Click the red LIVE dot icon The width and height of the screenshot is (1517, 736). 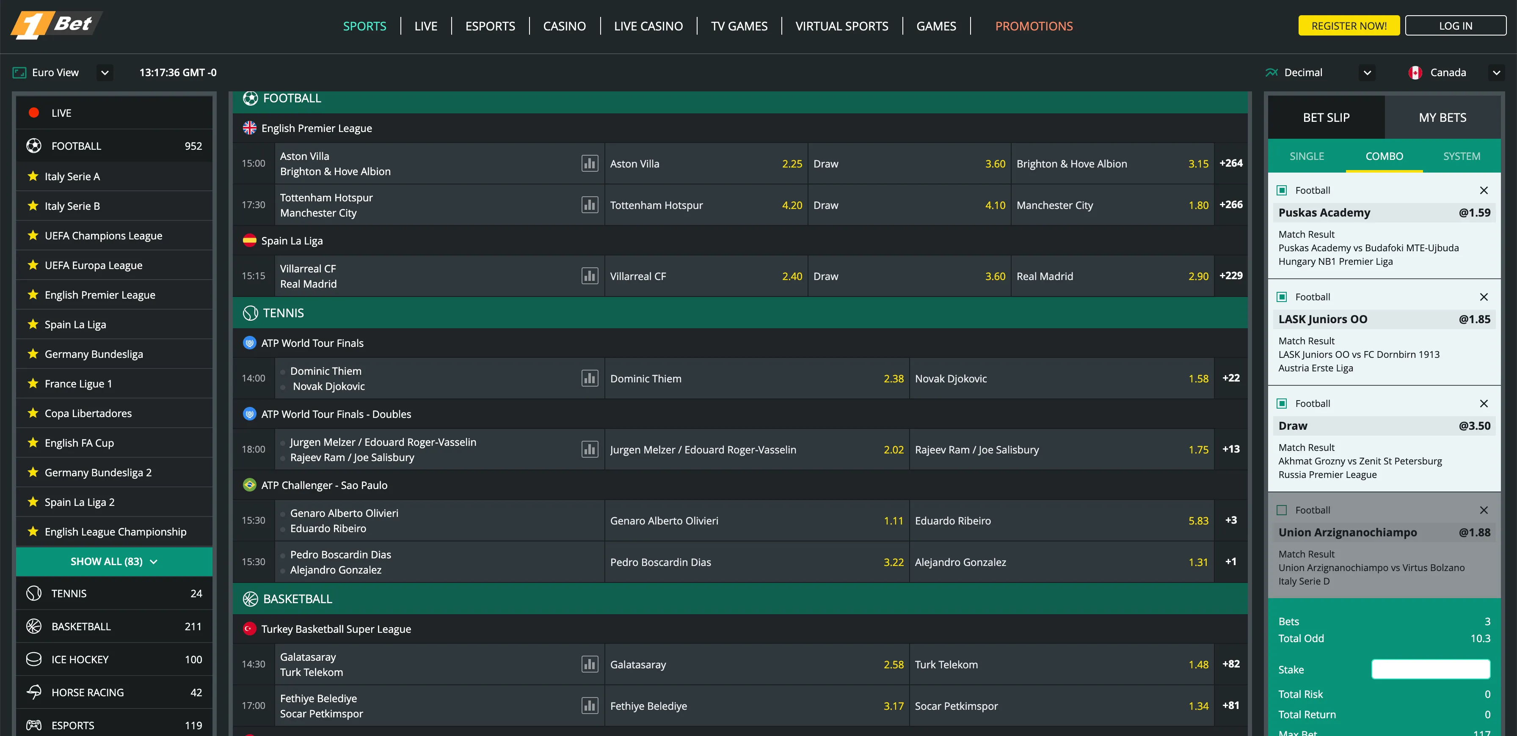pos(34,113)
